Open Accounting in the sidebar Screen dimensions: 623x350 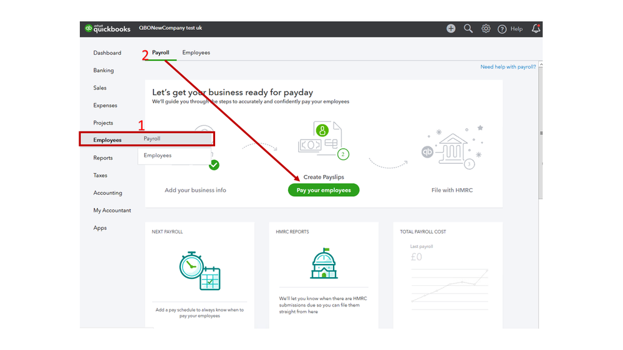click(108, 192)
